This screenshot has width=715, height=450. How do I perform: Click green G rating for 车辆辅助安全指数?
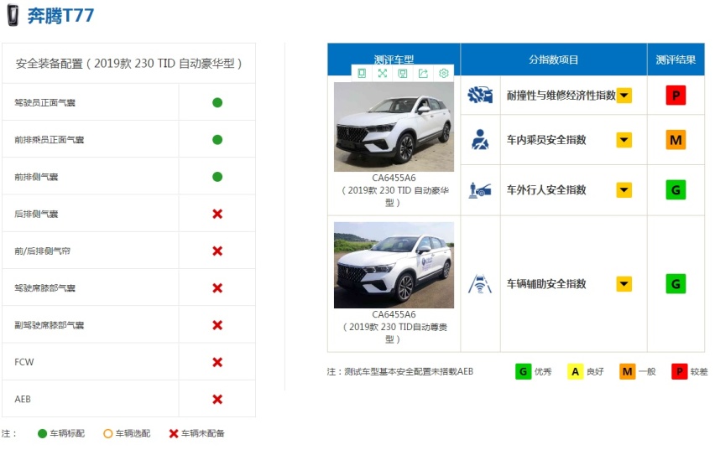coord(676,284)
